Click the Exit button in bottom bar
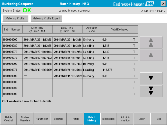 tap(159, 119)
